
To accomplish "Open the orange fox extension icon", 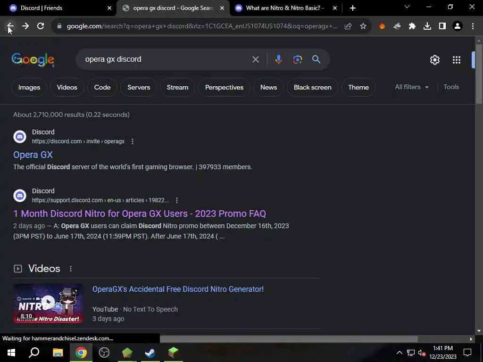I will pyautogui.click(x=382, y=26).
